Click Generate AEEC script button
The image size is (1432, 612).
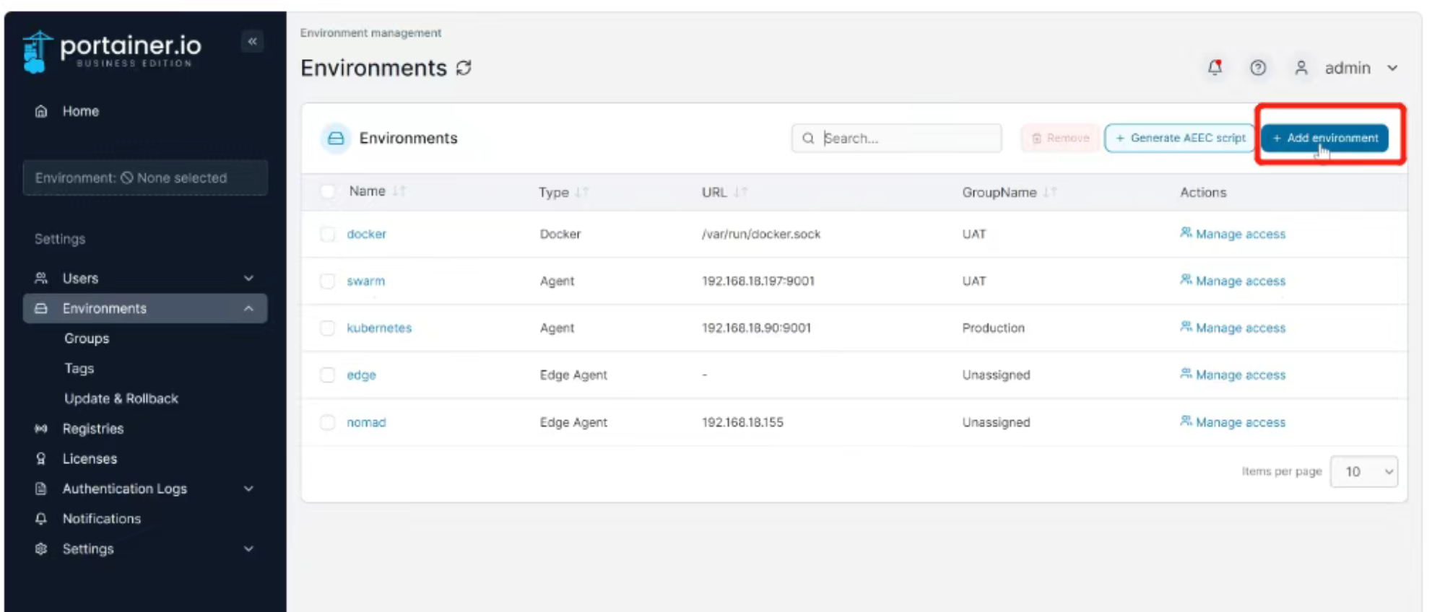[1180, 138]
